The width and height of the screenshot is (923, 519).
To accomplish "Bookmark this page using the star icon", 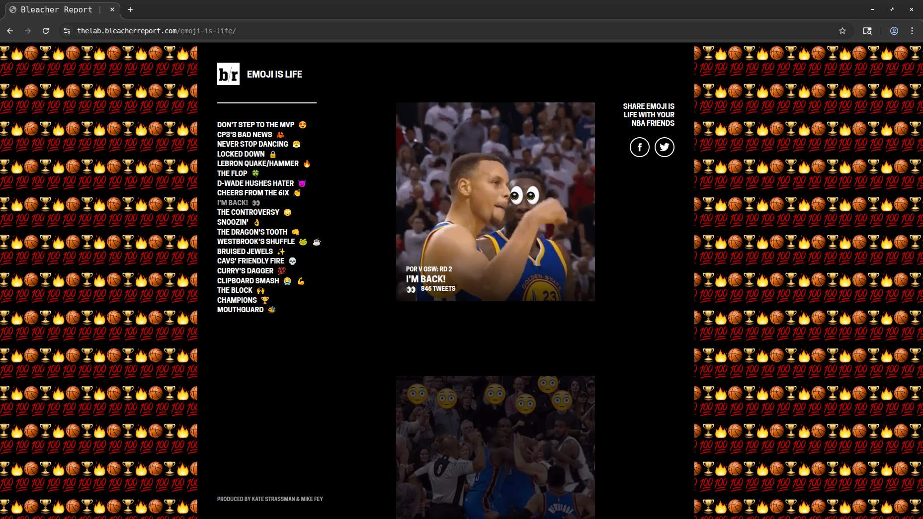I will click(x=842, y=30).
